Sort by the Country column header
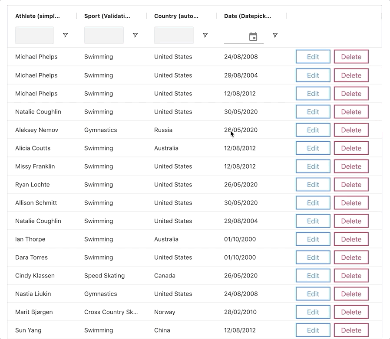Viewport: 390px width, 339px height. pyautogui.click(x=176, y=16)
